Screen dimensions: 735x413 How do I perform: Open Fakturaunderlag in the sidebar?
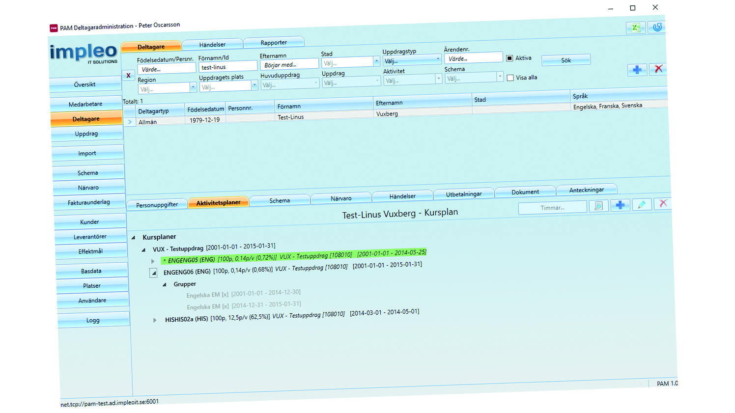(x=88, y=202)
